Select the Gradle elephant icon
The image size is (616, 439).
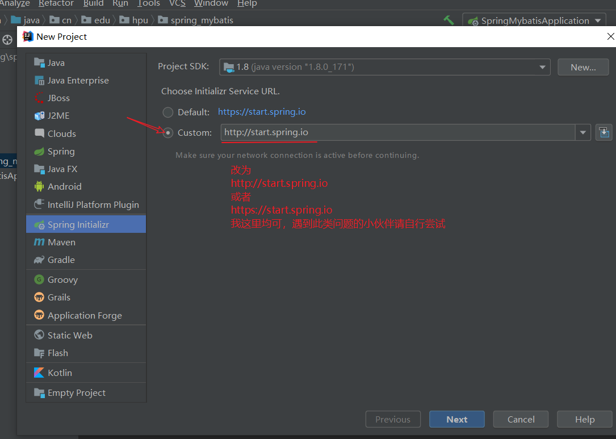point(39,260)
